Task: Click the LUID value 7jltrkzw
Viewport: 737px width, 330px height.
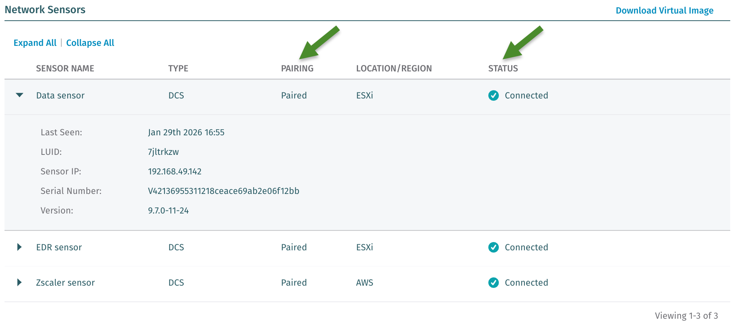Action: pos(163,152)
